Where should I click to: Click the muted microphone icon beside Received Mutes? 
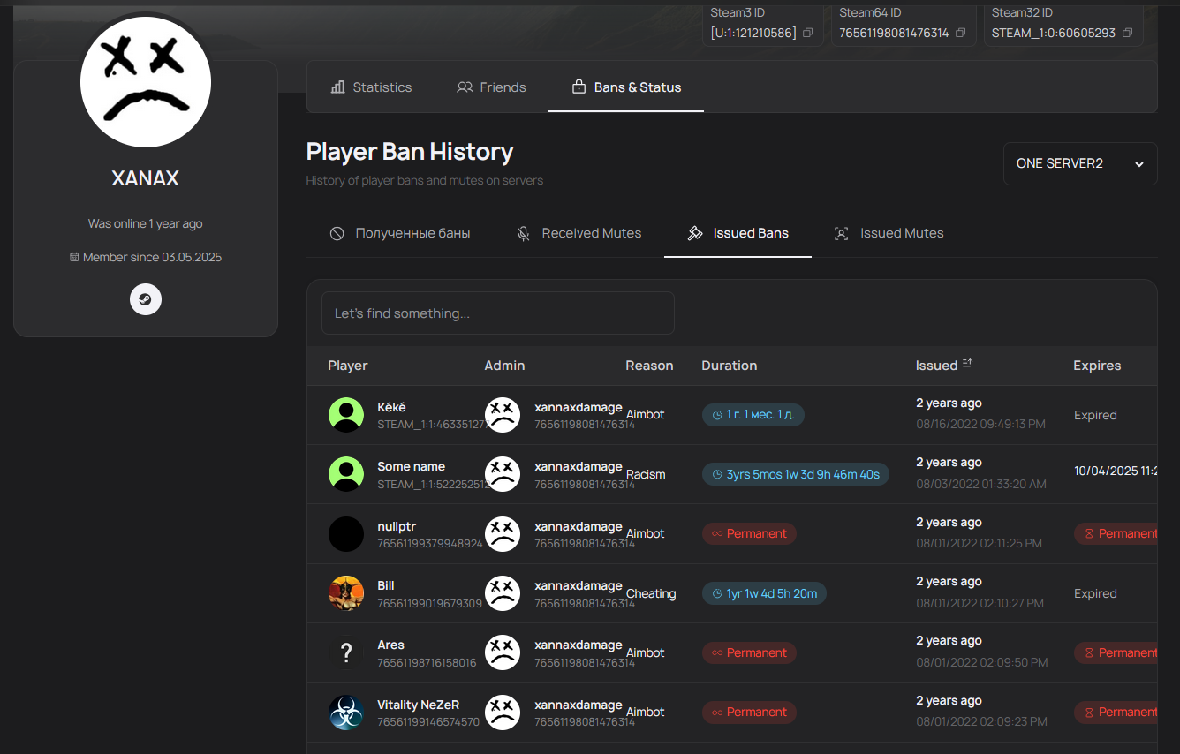point(523,233)
